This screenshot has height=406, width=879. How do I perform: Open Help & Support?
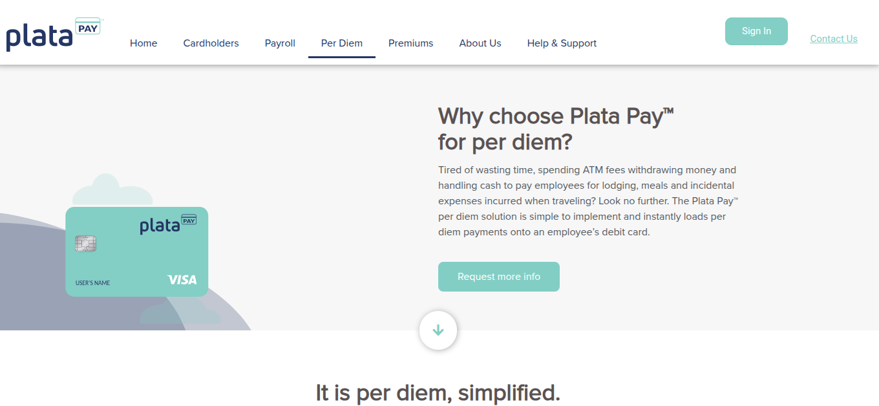[x=562, y=43]
